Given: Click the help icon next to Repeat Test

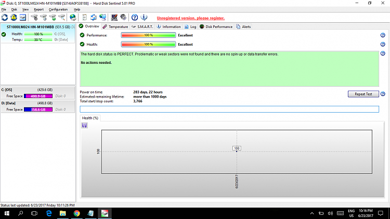Looking at the screenshot, I should pos(383,94).
